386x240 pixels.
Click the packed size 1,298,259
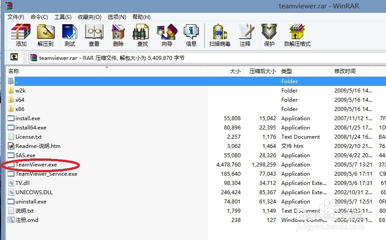[x=264, y=164]
